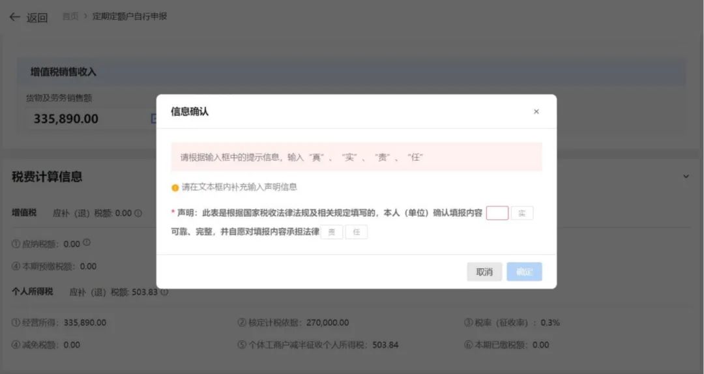The image size is (704, 374).
Task: Click info icon next to 增值税 应补（退）税额 0.00
Action: pos(138,213)
